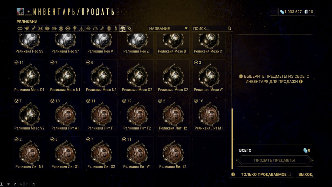Click the platinum currency icon showing 10
Image resolution: width=332 pixels, height=187 pixels.
tap(306, 12)
